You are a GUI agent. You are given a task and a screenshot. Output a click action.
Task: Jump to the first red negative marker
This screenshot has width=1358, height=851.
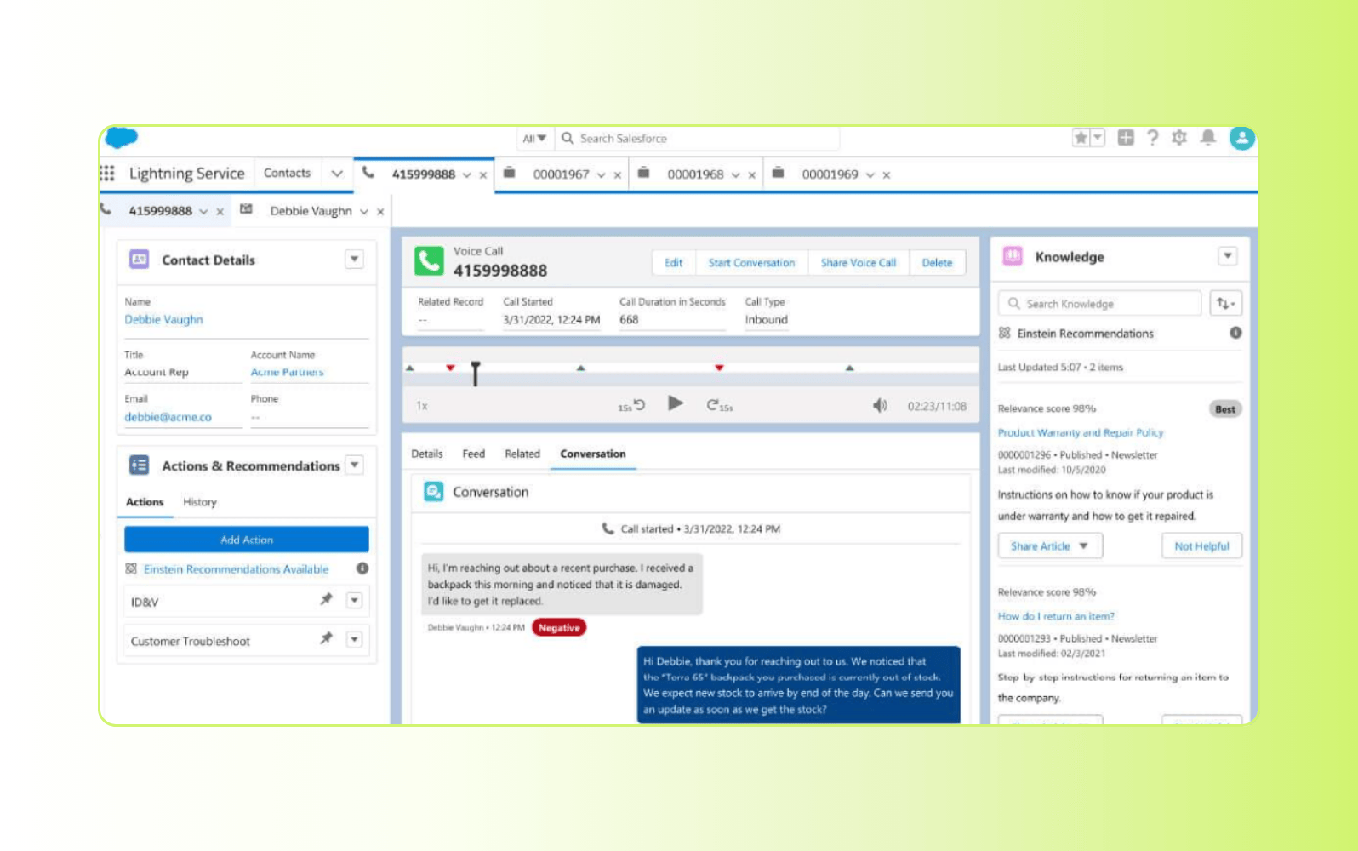click(x=450, y=368)
